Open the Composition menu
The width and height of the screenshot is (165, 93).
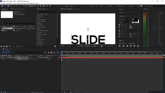[9, 3]
